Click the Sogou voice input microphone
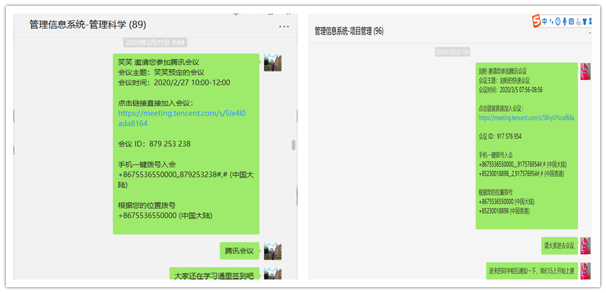Image resolution: width=606 pixels, height=293 pixels. click(x=564, y=22)
